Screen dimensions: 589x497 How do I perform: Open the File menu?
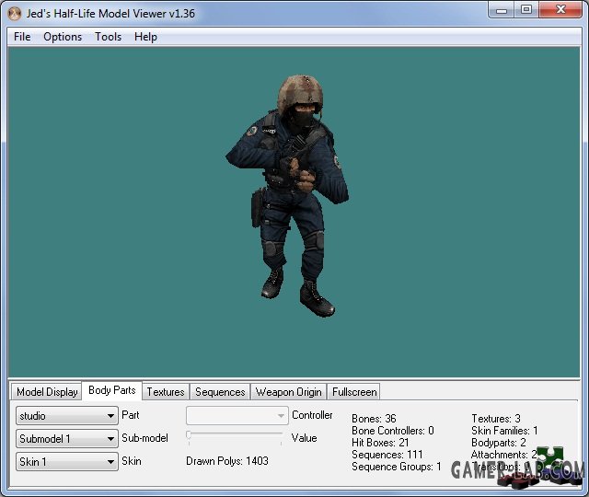22,37
